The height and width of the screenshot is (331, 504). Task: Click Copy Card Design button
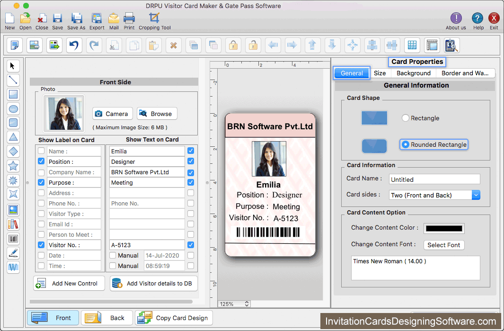(174, 318)
